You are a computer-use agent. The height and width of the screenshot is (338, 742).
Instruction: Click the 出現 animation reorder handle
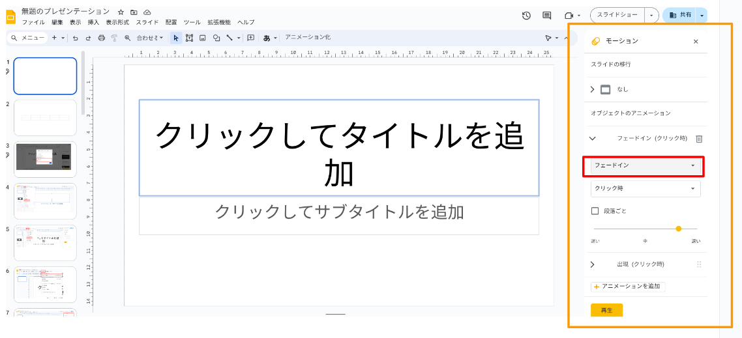click(699, 264)
